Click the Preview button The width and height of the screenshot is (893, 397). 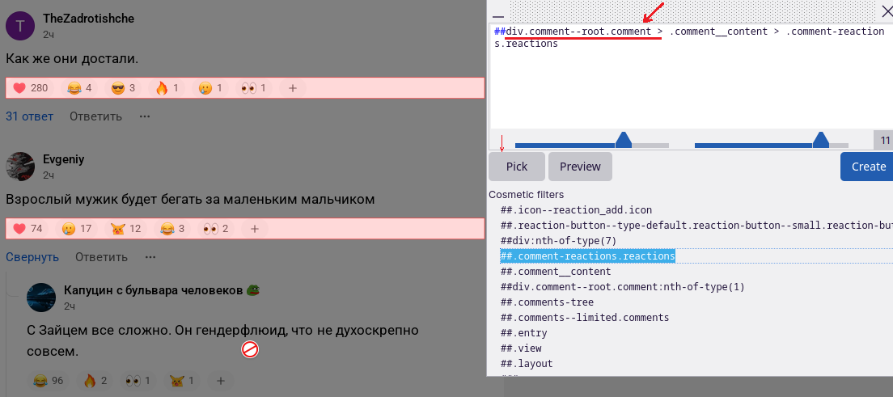point(580,167)
